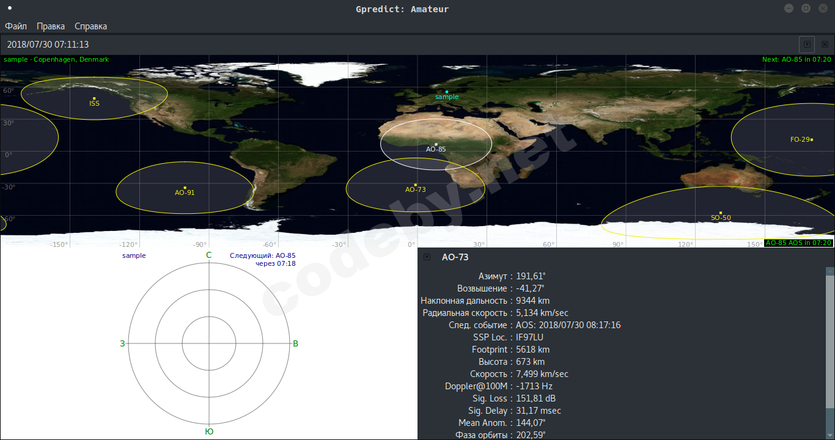Click the sample ground station marker
The width and height of the screenshot is (835, 440).
(447, 92)
